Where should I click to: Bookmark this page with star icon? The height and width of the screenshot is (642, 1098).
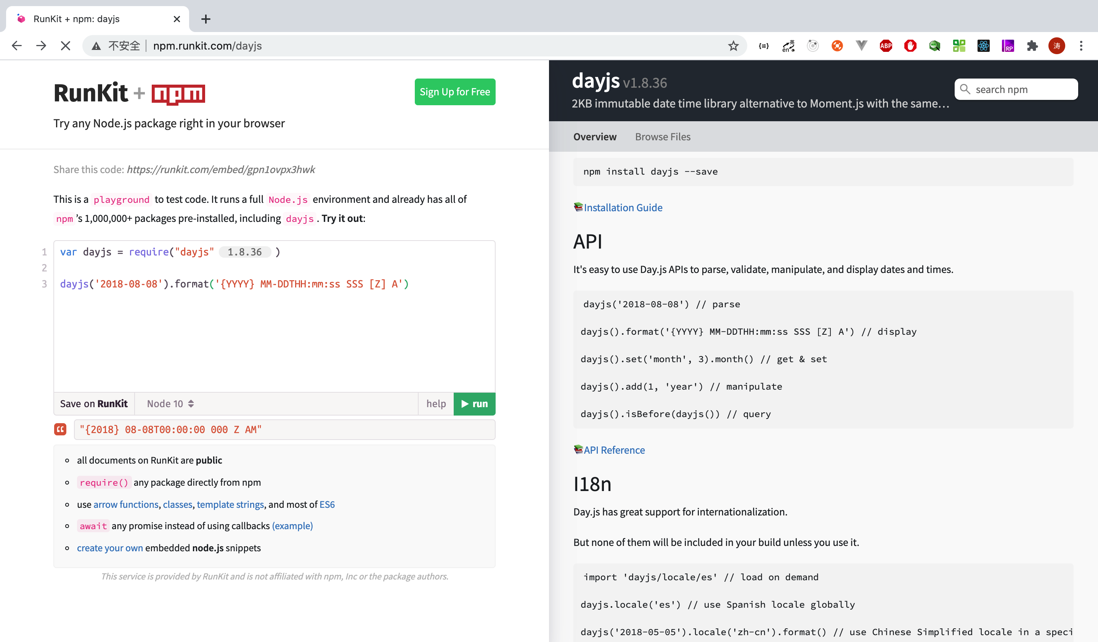pos(733,46)
